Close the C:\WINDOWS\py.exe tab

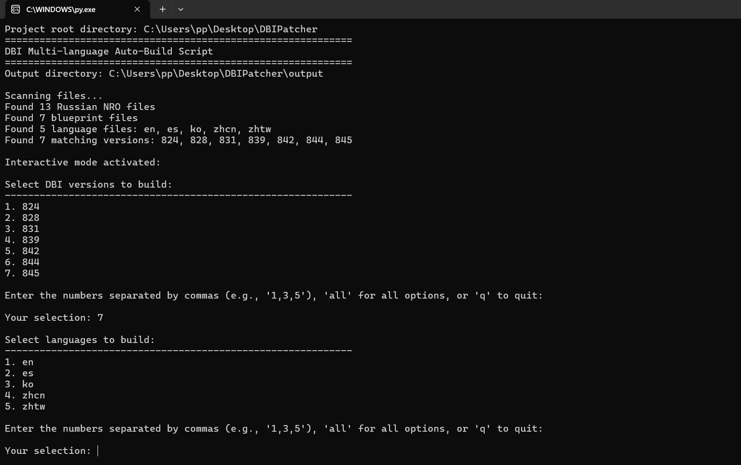[137, 9]
